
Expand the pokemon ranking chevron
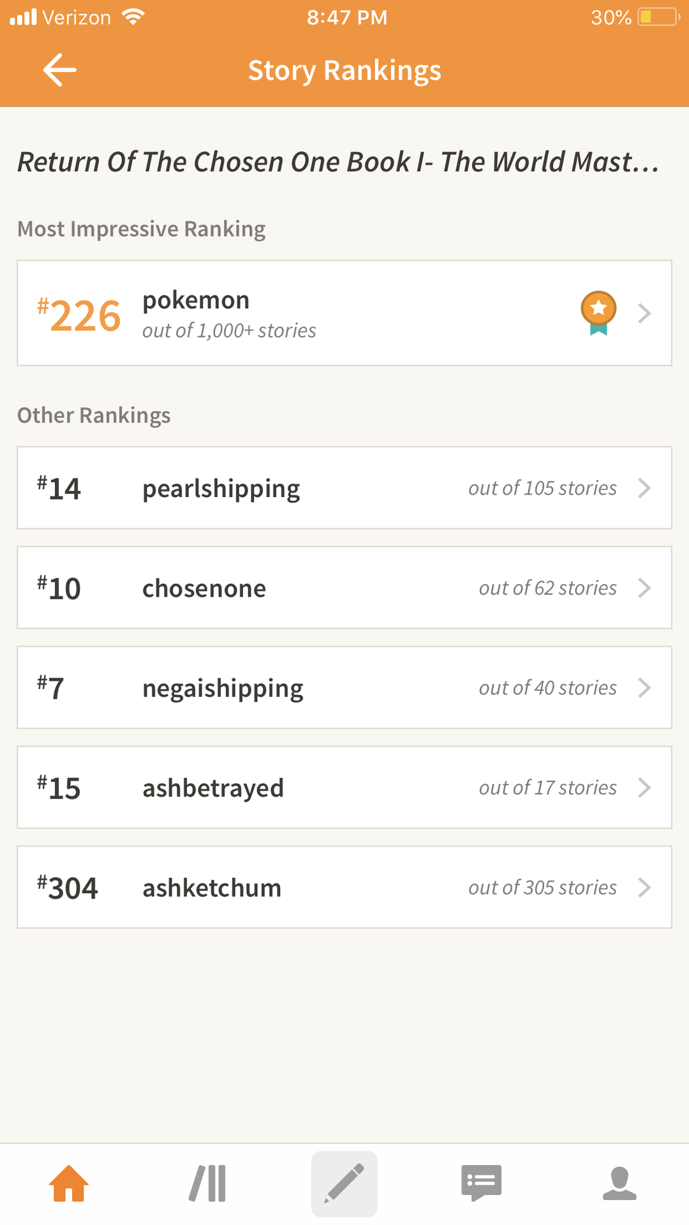(x=644, y=313)
